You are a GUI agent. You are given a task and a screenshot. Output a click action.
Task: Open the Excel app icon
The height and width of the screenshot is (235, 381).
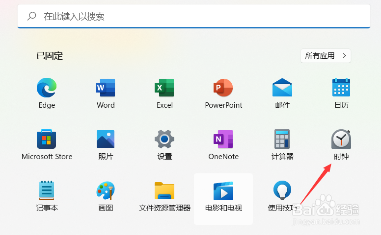[164, 88]
